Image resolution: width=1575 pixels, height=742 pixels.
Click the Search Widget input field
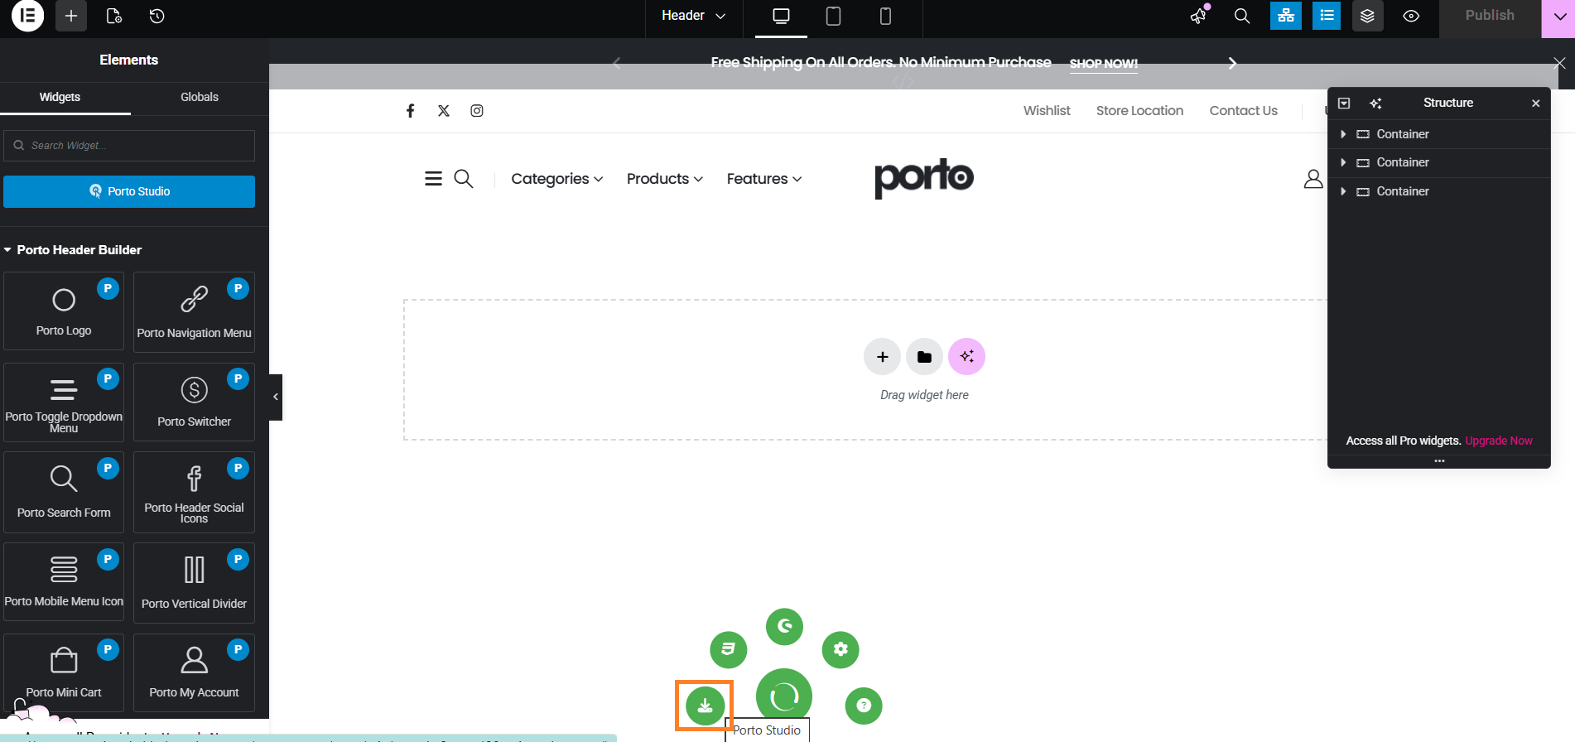point(129,146)
